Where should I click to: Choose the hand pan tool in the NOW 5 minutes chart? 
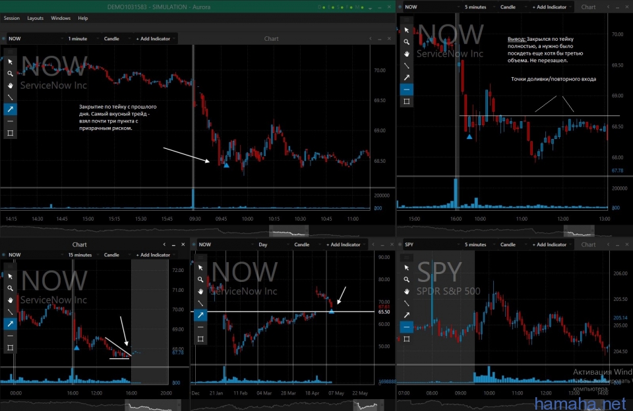(x=407, y=54)
